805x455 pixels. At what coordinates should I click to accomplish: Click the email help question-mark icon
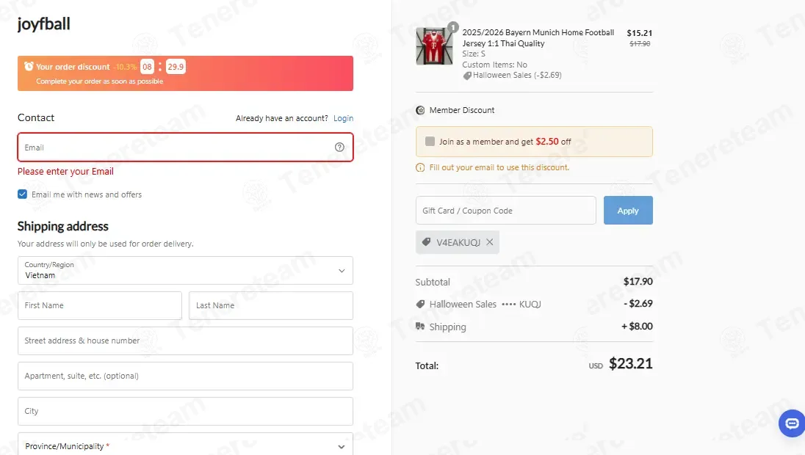[339, 148]
